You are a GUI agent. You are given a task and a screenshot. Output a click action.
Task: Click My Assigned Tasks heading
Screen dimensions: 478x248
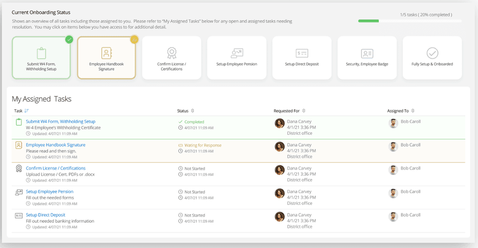point(42,99)
